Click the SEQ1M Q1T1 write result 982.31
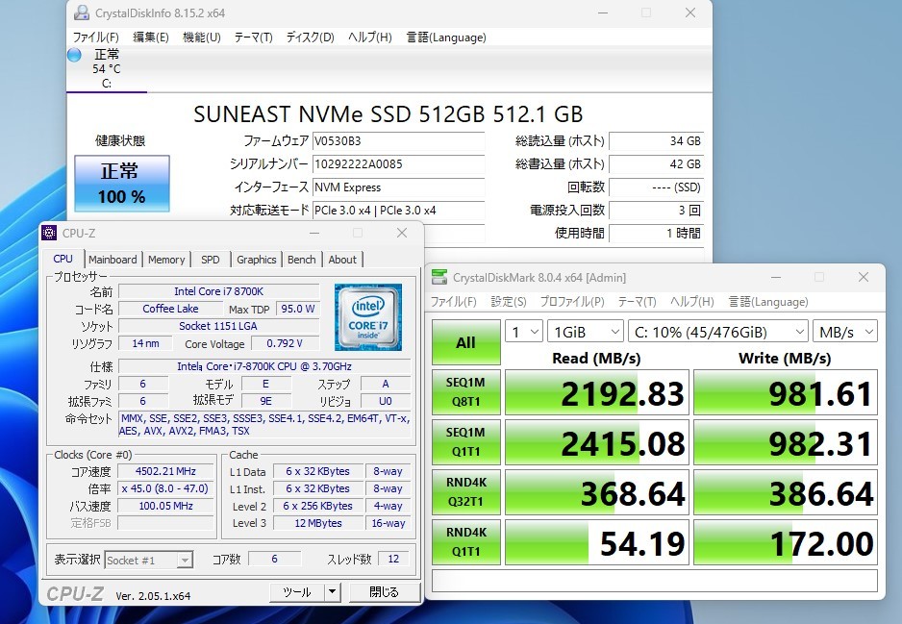Image resolution: width=902 pixels, height=624 pixels. tap(786, 442)
